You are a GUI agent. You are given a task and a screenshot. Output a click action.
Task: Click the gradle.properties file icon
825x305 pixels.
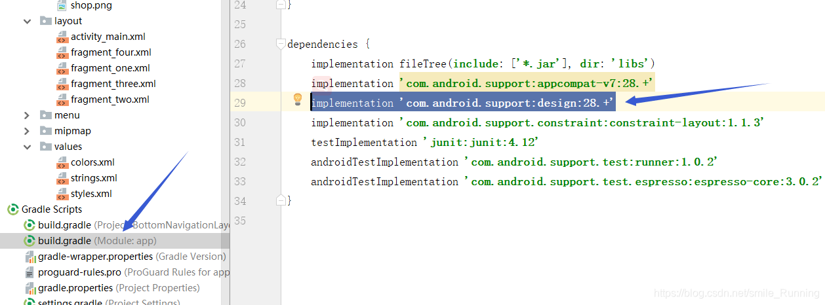click(x=30, y=288)
